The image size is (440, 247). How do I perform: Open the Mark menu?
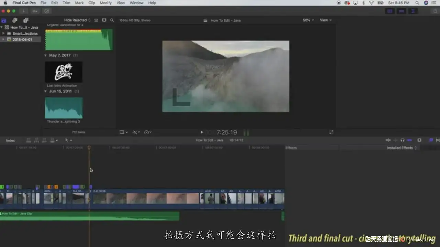pyautogui.click(x=79, y=3)
